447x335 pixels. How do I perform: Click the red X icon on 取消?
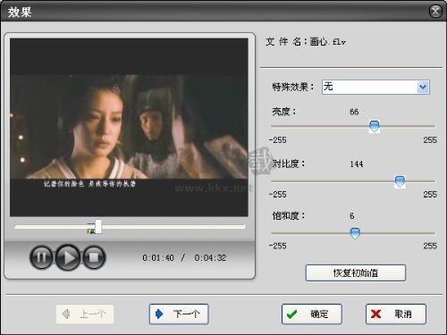pos(376,314)
